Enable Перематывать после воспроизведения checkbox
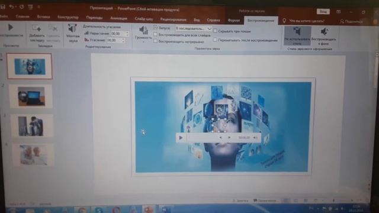379x213 pixels. [x=215, y=40]
